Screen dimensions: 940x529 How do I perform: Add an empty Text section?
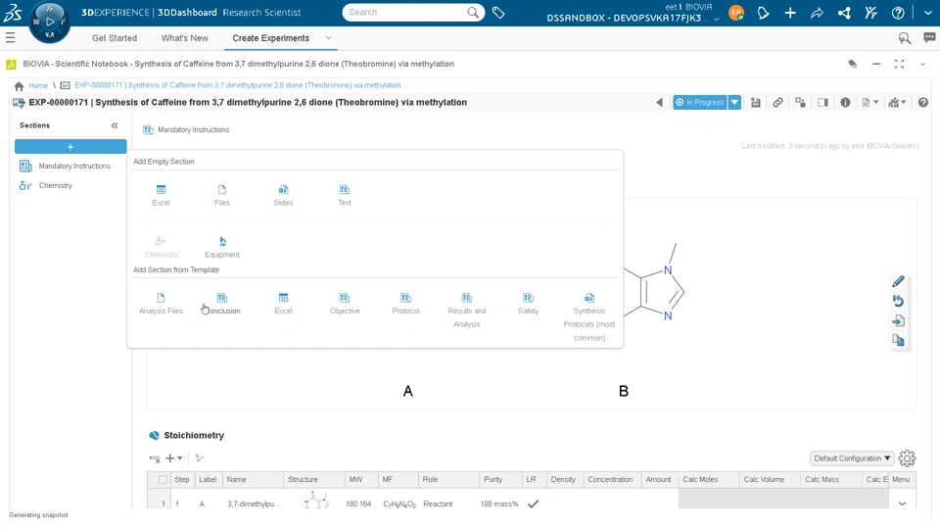point(344,196)
